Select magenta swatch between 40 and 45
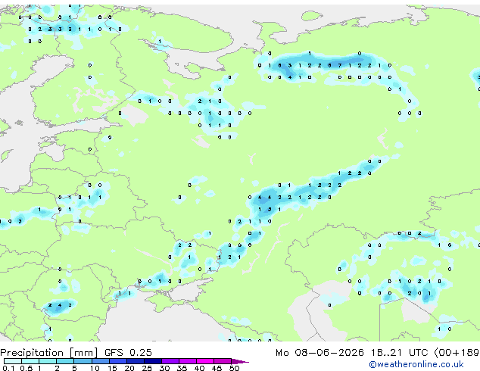Screen dimensions: 480x371 [205, 361]
